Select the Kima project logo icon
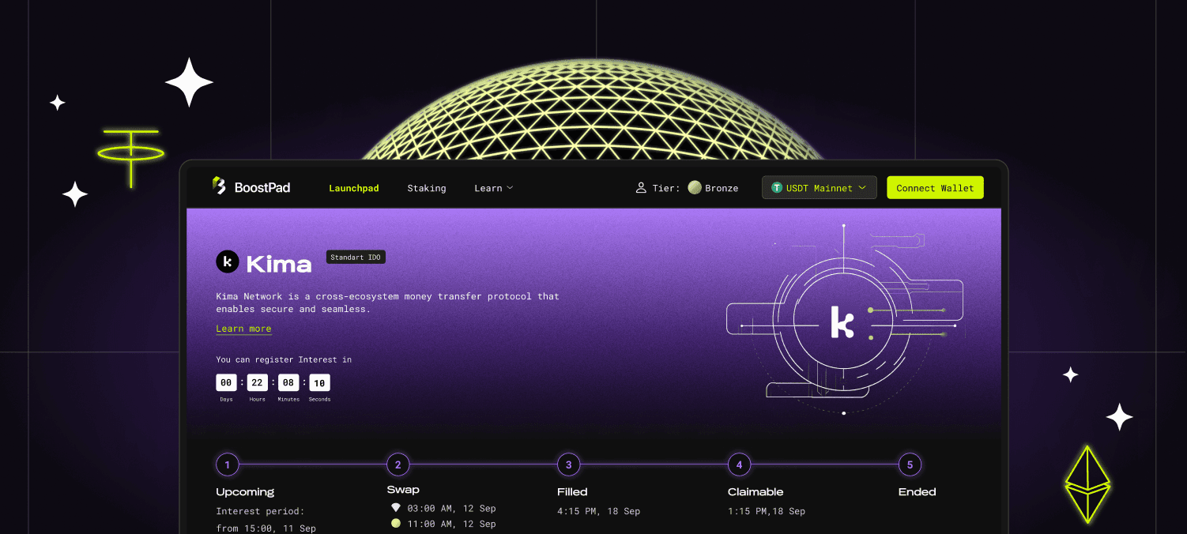This screenshot has height=534, width=1187. click(228, 261)
